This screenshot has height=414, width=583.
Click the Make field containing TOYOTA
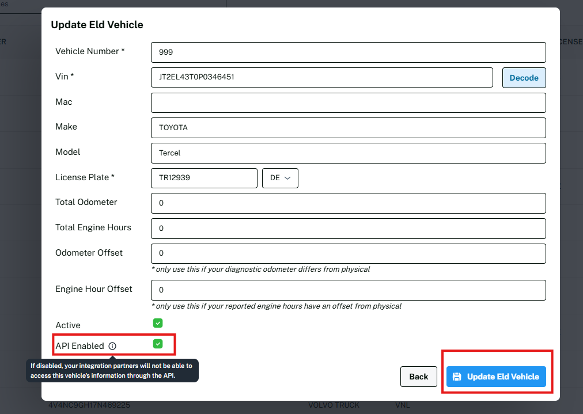click(348, 128)
